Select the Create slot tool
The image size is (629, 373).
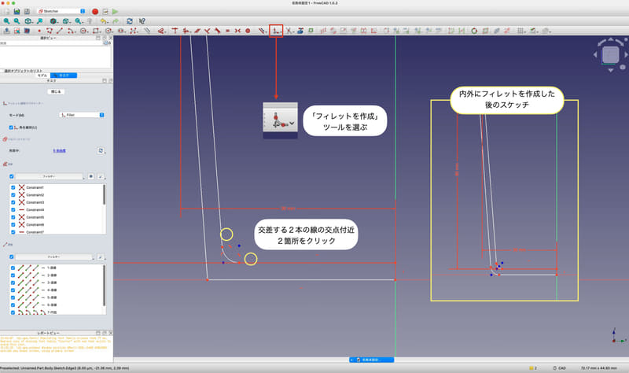click(x=121, y=31)
